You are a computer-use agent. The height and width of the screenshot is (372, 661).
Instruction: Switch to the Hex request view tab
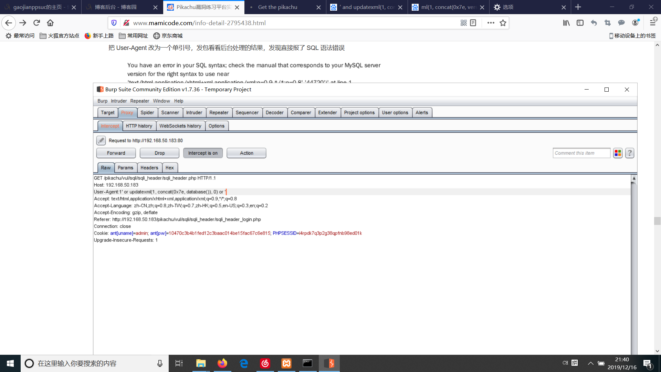tap(169, 168)
